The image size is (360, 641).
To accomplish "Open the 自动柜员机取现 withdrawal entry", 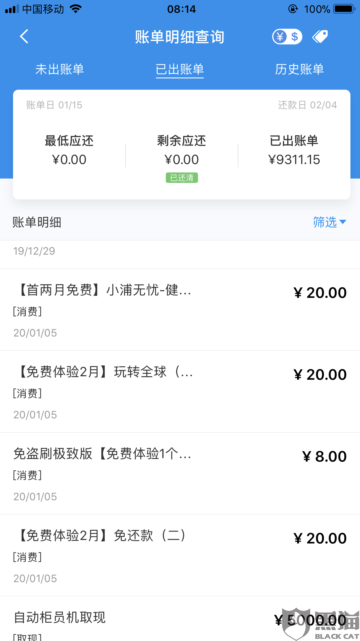I will [x=180, y=619].
